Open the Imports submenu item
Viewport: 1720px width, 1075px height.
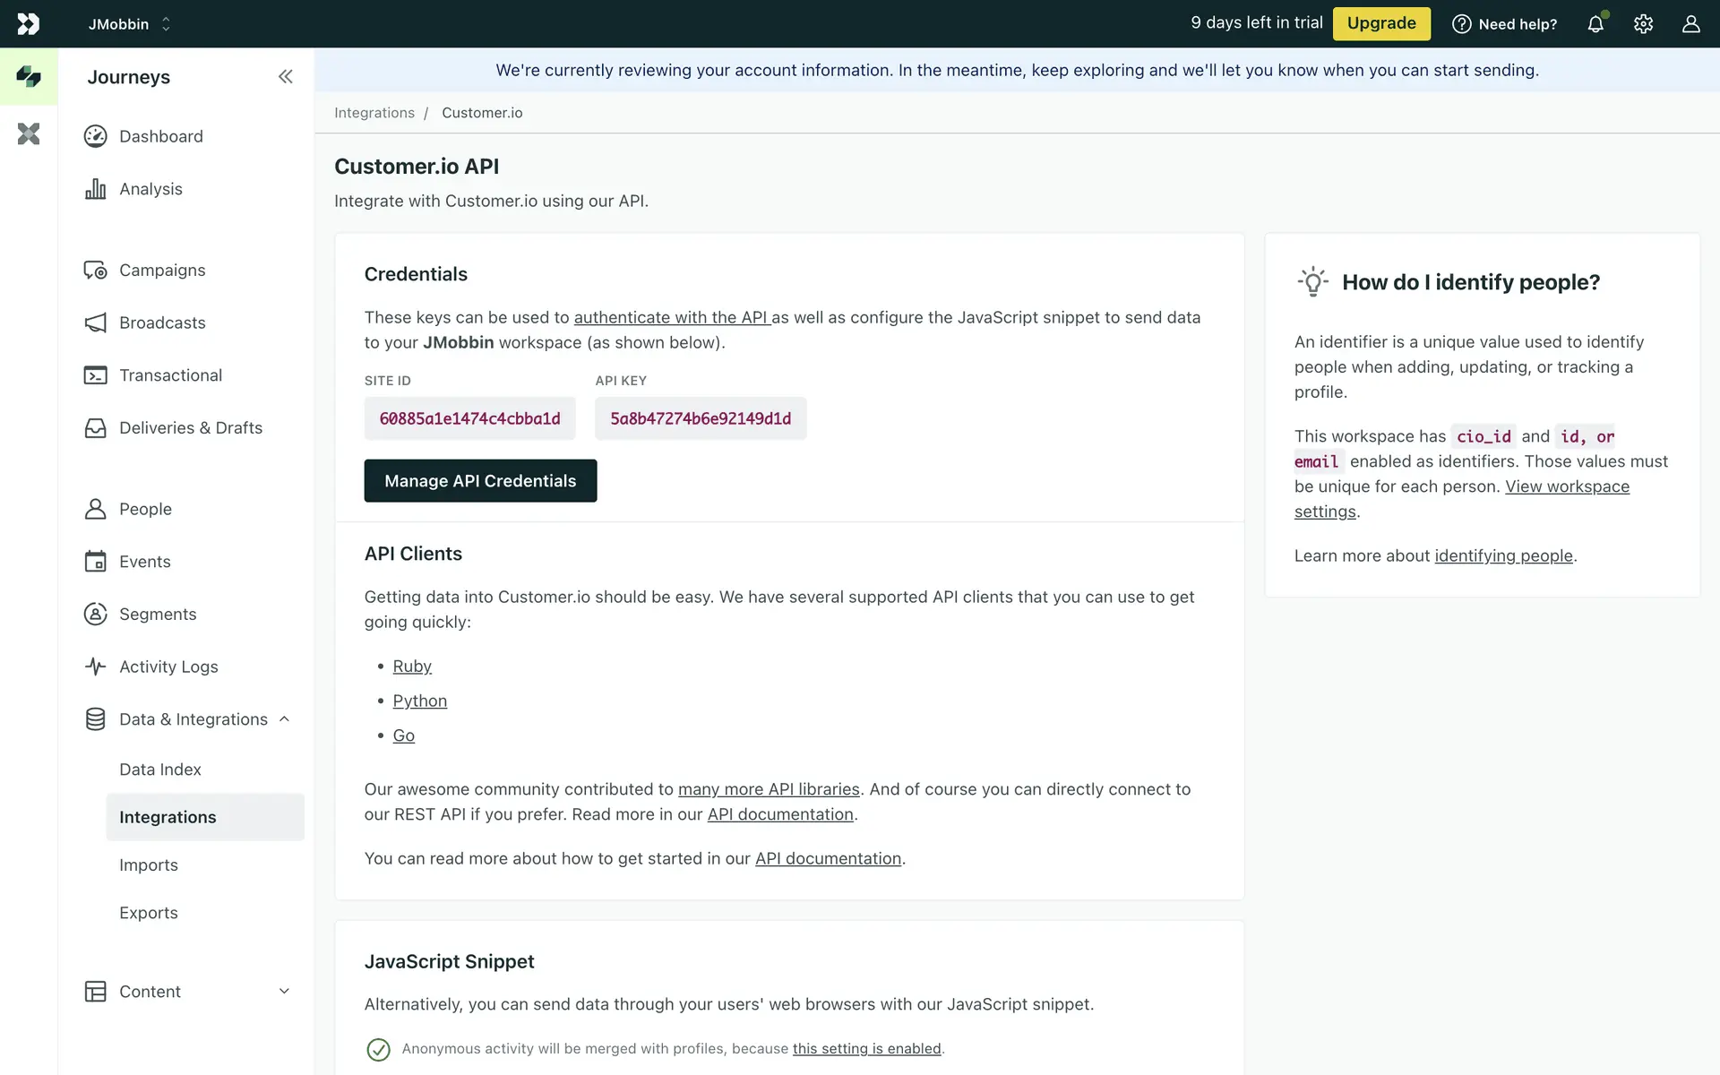pos(149,864)
